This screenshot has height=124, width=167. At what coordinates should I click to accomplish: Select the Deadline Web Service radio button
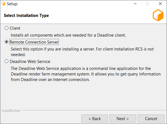(x=6, y=61)
